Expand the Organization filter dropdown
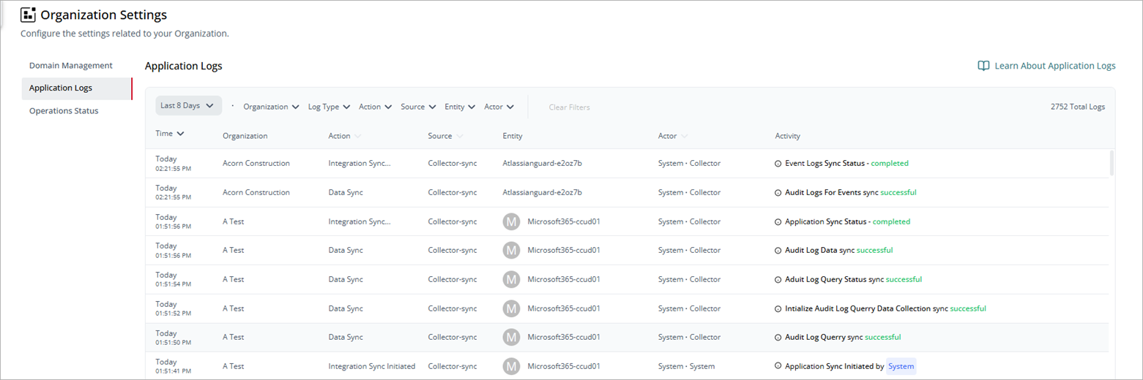This screenshot has height=380, width=1143. click(271, 107)
